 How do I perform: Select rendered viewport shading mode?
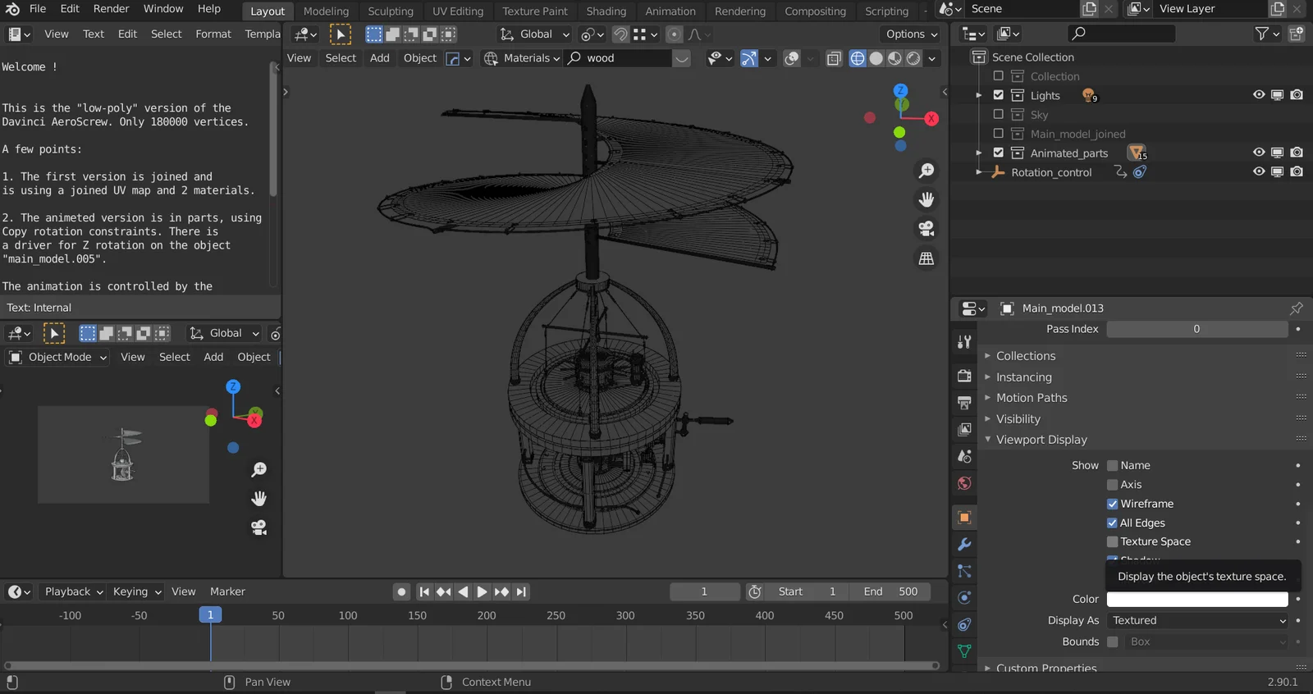tap(913, 58)
